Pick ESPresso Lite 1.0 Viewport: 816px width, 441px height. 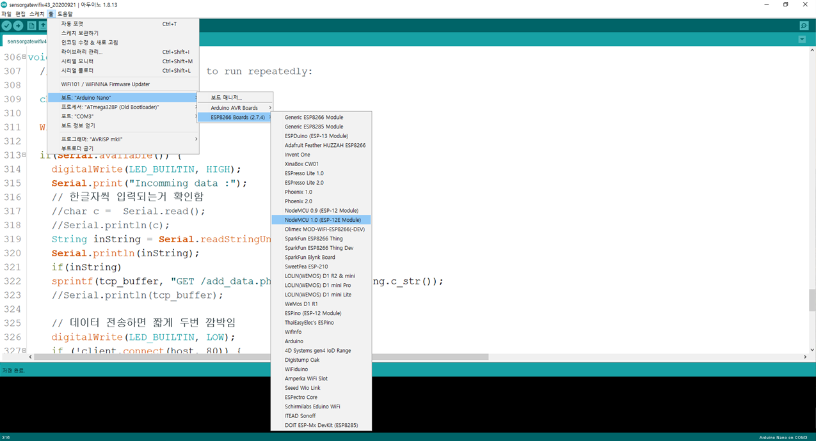(x=321, y=173)
